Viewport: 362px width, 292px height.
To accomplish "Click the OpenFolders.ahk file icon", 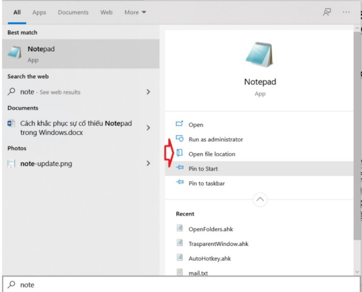I will pos(180,228).
